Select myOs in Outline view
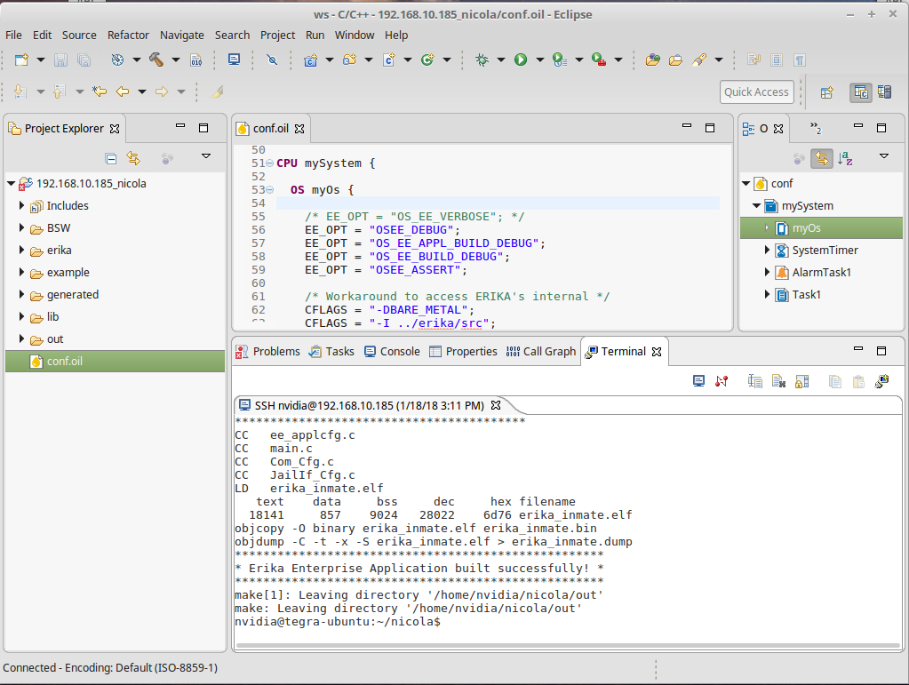The image size is (909, 685). (x=821, y=227)
